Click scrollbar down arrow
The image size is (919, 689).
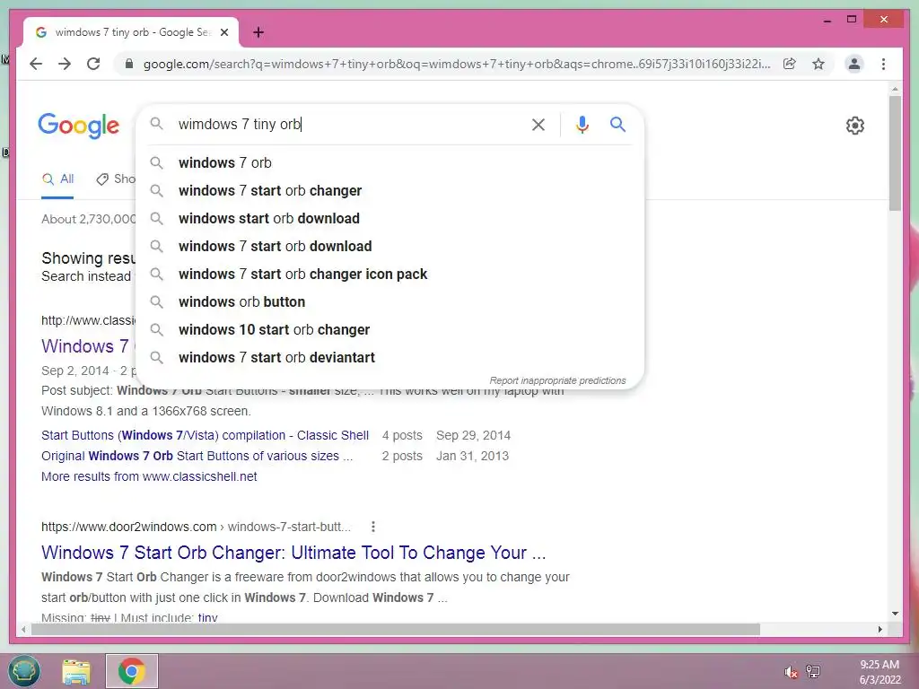pyautogui.click(x=895, y=614)
